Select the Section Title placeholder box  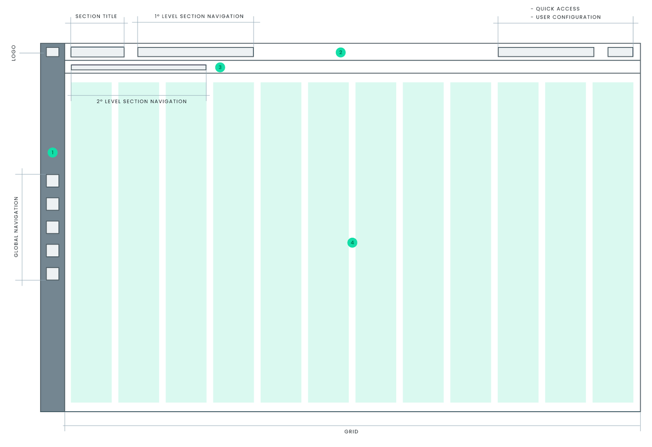[x=97, y=51]
